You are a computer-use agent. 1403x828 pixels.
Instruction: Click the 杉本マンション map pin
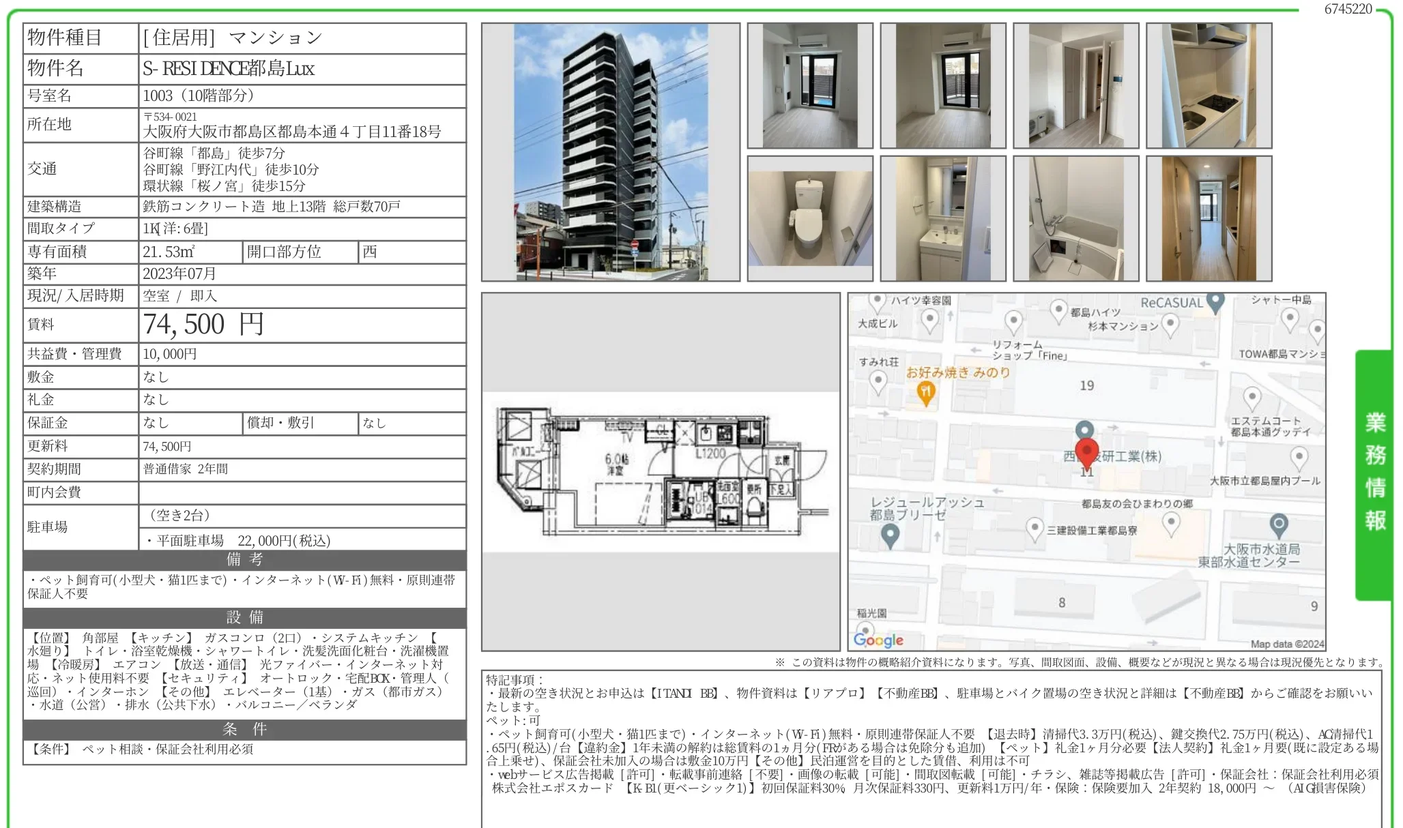pyautogui.click(x=1170, y=325)
